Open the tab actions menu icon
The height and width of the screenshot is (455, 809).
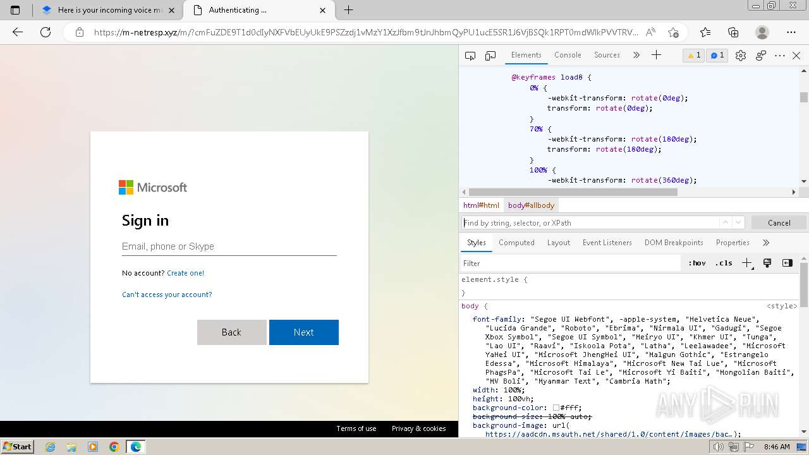tap(16, 10)
